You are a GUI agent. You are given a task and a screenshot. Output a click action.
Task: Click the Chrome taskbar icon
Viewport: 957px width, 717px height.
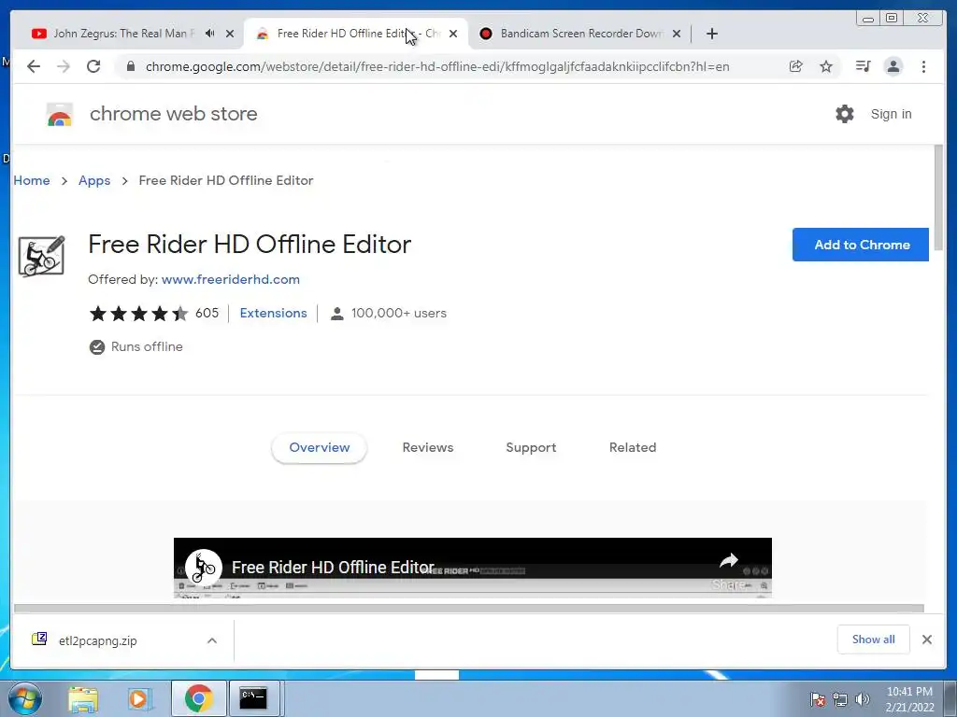coord(198,698)
